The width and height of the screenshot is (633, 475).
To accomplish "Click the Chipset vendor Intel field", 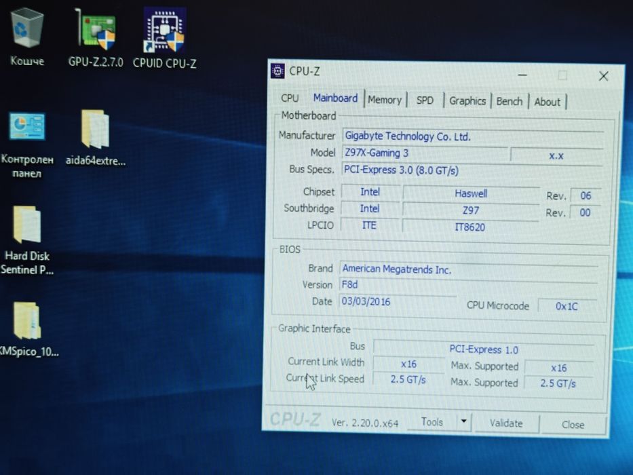I will tap(370, 192).
